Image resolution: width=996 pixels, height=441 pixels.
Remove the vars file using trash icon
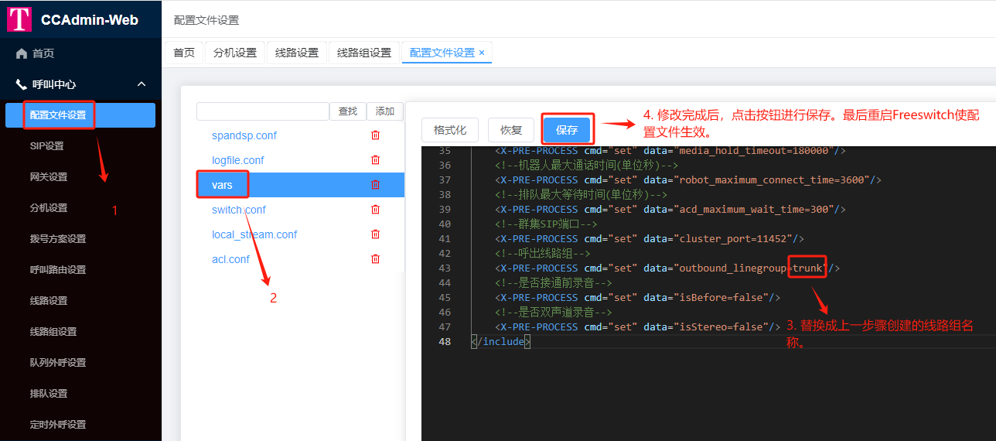pyautogui.click(x=375, y=185)
